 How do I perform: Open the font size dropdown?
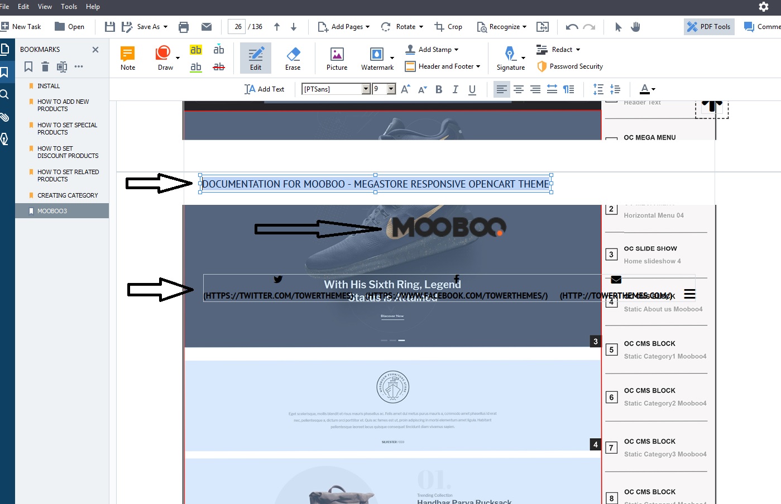tap(391, 89)
